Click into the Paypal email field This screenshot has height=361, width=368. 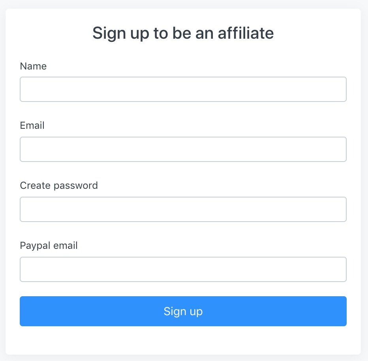(183, 269)
